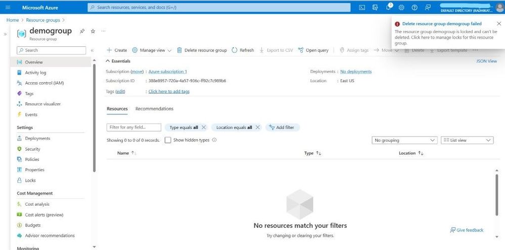Open portal settings gear

pyautogui.click(x=401, y=8)
